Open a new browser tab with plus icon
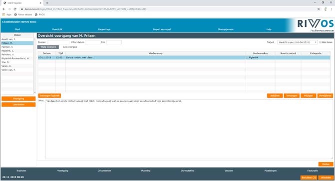Image resolution: width=335 pixels, height=181 pixels. [x=47, y=3]
